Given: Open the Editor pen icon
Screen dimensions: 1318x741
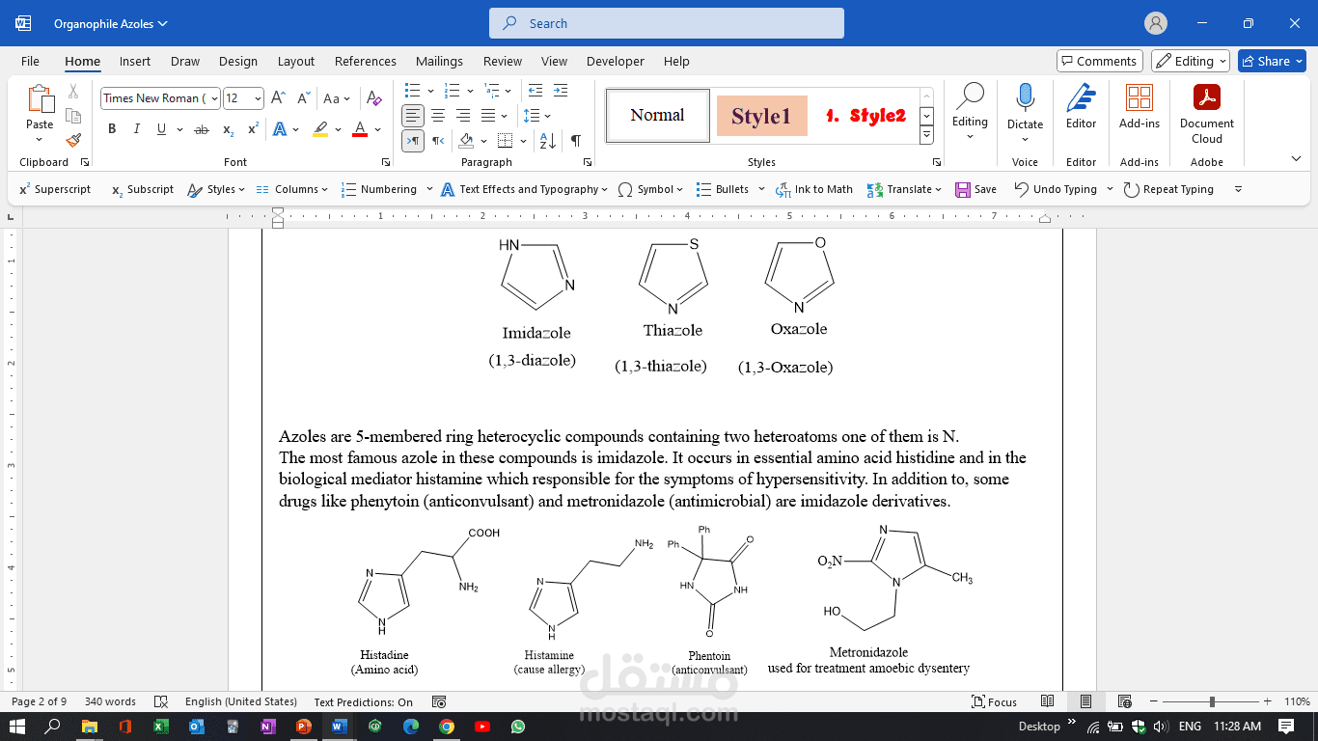Looking at the screenshot, I should coord(1081,97).
